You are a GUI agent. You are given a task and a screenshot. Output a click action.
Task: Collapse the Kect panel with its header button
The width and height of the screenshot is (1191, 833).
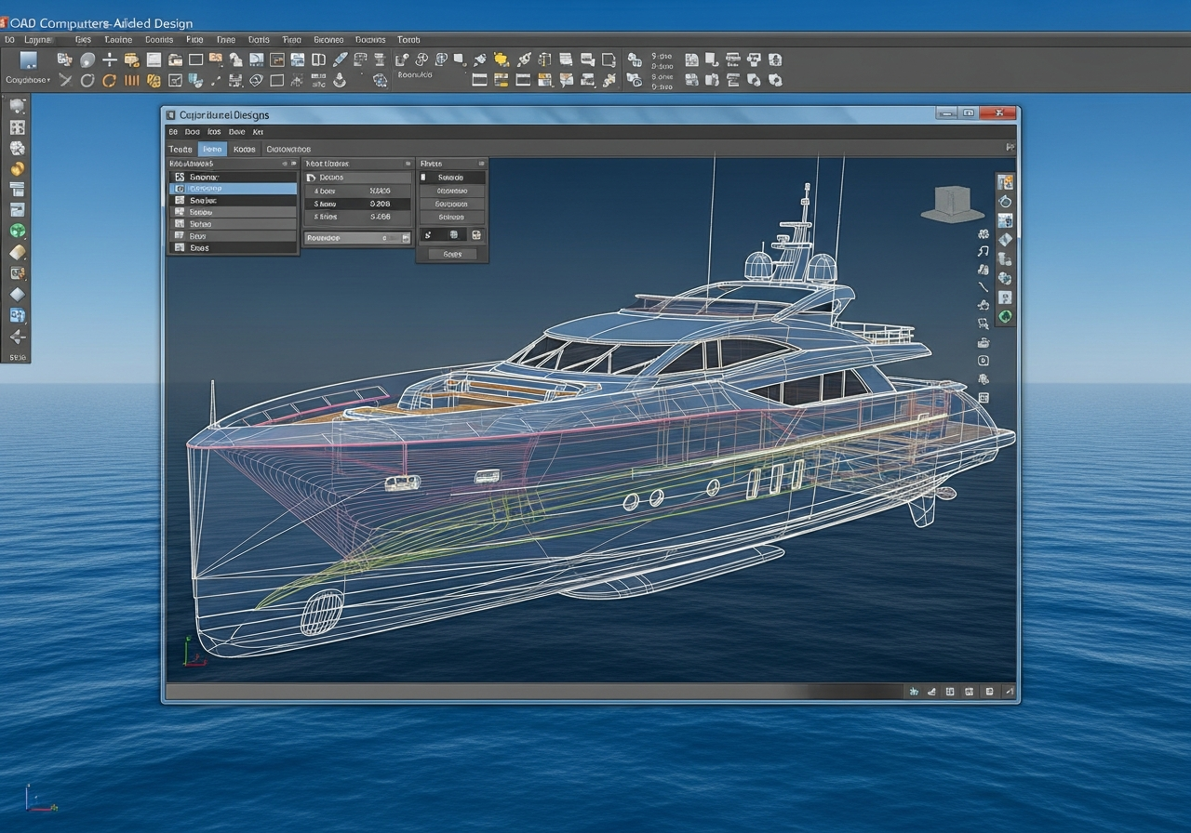[x=408, y=164]
